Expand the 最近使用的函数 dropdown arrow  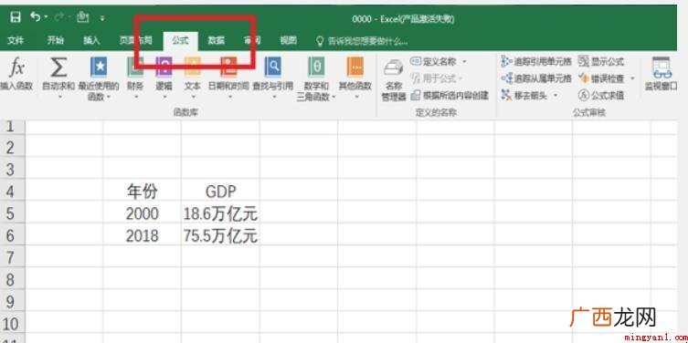coord(109,97)
